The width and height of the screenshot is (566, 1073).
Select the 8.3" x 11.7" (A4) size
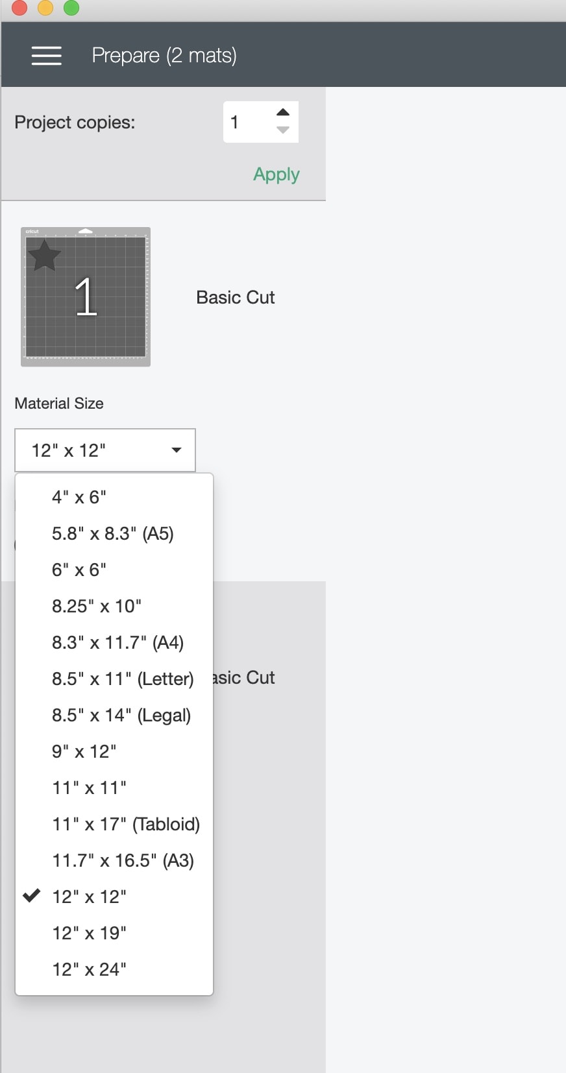[x=118, y=642]
